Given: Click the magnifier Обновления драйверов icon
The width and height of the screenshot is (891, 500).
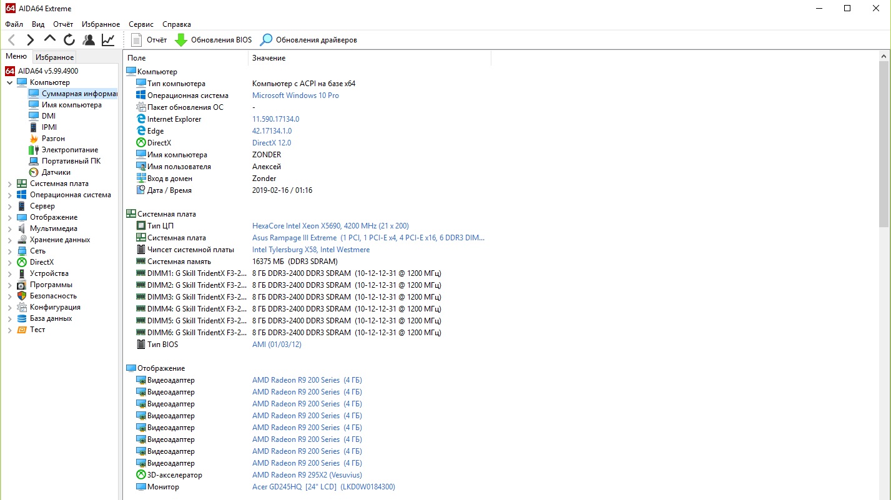Looking at the screenshot, I should point(266,40).
